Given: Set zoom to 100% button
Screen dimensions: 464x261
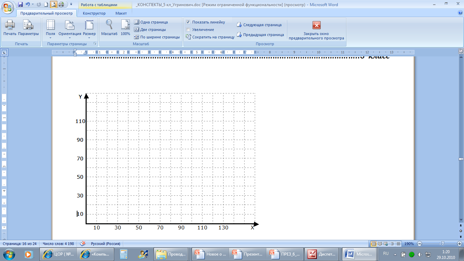Looking at the screenshot, I should [x=125, y=28].
